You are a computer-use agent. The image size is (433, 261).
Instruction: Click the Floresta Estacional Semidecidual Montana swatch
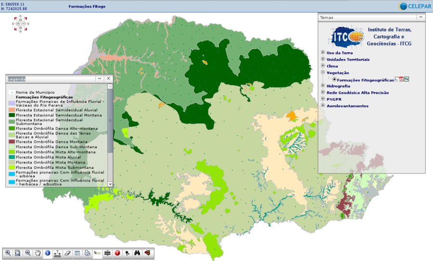tap(12, 115)
